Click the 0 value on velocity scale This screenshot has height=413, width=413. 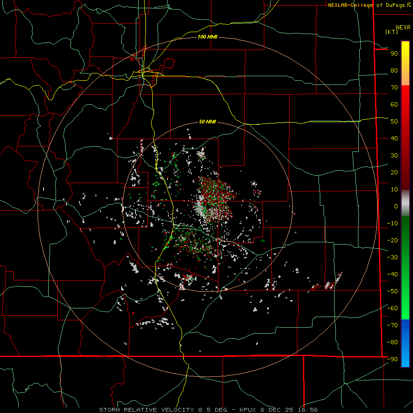[396, 206]
